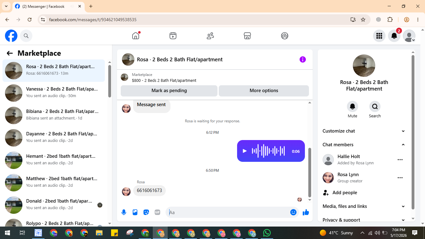Open member options for Hallie Holt
The width and height of the screenshot is (425, 239).
click(x=400, y=160)
